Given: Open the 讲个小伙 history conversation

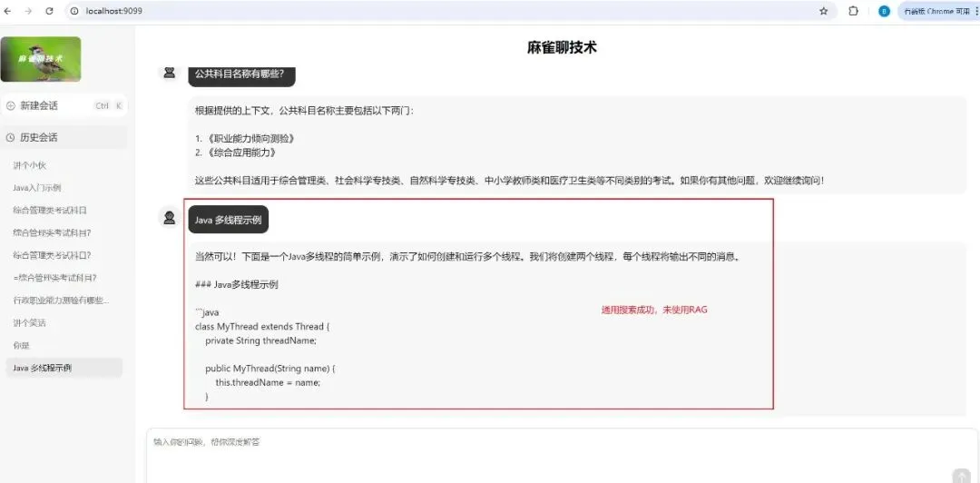Looking at the screenshot, I should [29, 166].
